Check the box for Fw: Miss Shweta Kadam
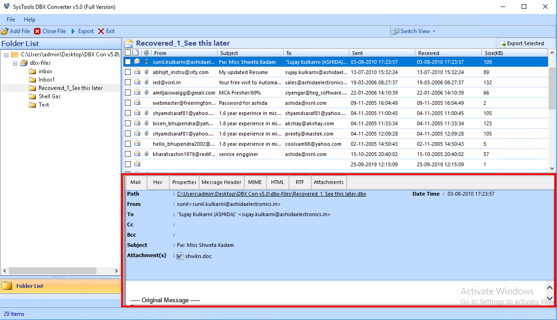The image size is (557, 320). pyautogui.click(x=128, y=62)
